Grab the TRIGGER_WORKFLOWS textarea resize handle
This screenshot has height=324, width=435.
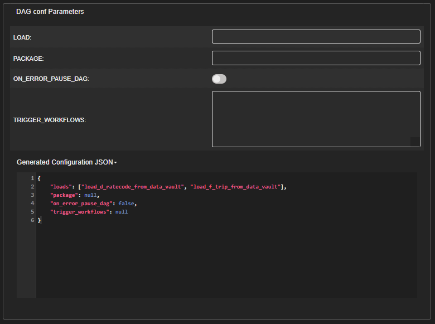(x=415, y=142)
